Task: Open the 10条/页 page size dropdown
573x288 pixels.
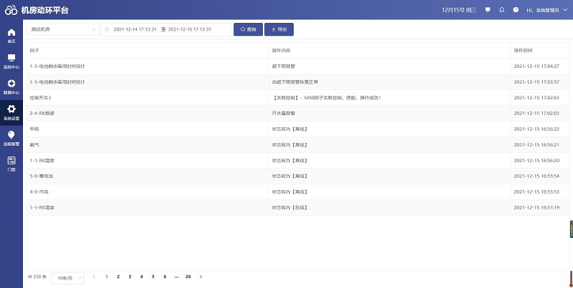Action: pyautogui.click(x=67, y=277)
